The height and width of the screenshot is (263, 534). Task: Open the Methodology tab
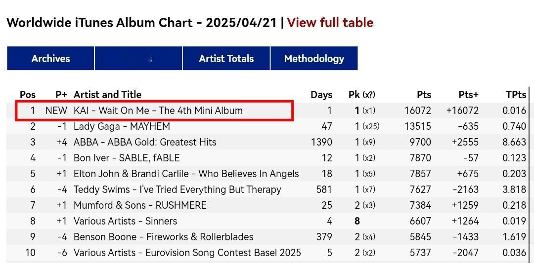(x=314, y=58)
